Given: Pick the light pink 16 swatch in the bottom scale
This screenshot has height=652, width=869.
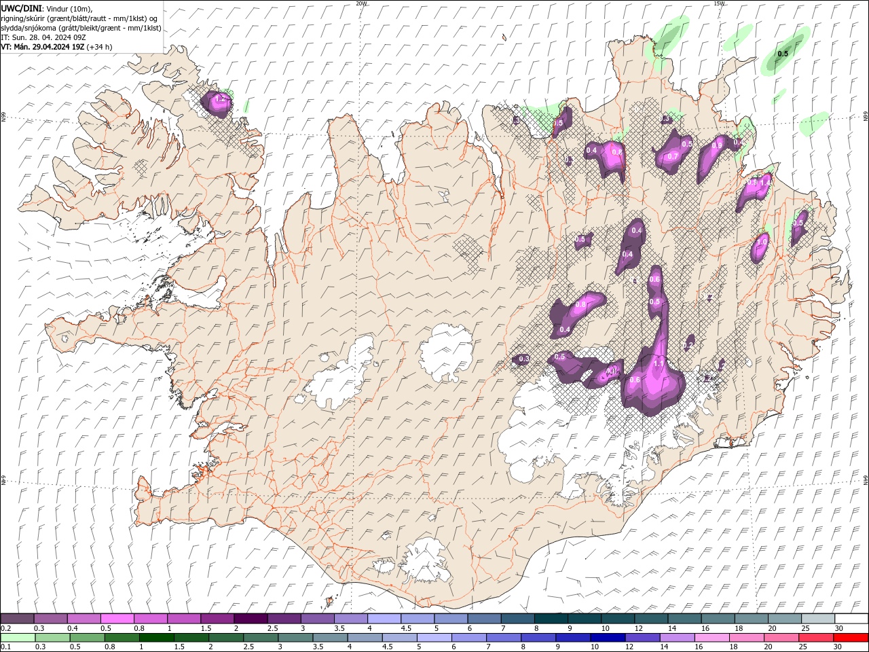Looking at the screenshot, I should (712, 638).
